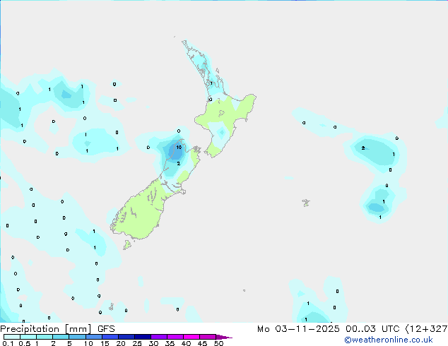The image size is (448, 346).
Task: Click the 'GFS' model label
Action: tap(106, 329)
